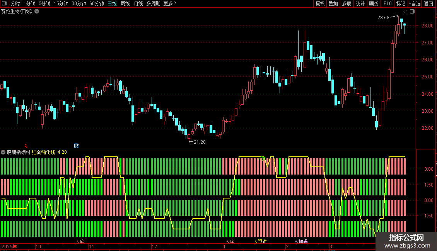Switch to the 周线 weekly chart
Viewport: 437px width, 251px height.
[x=125, y=3]
